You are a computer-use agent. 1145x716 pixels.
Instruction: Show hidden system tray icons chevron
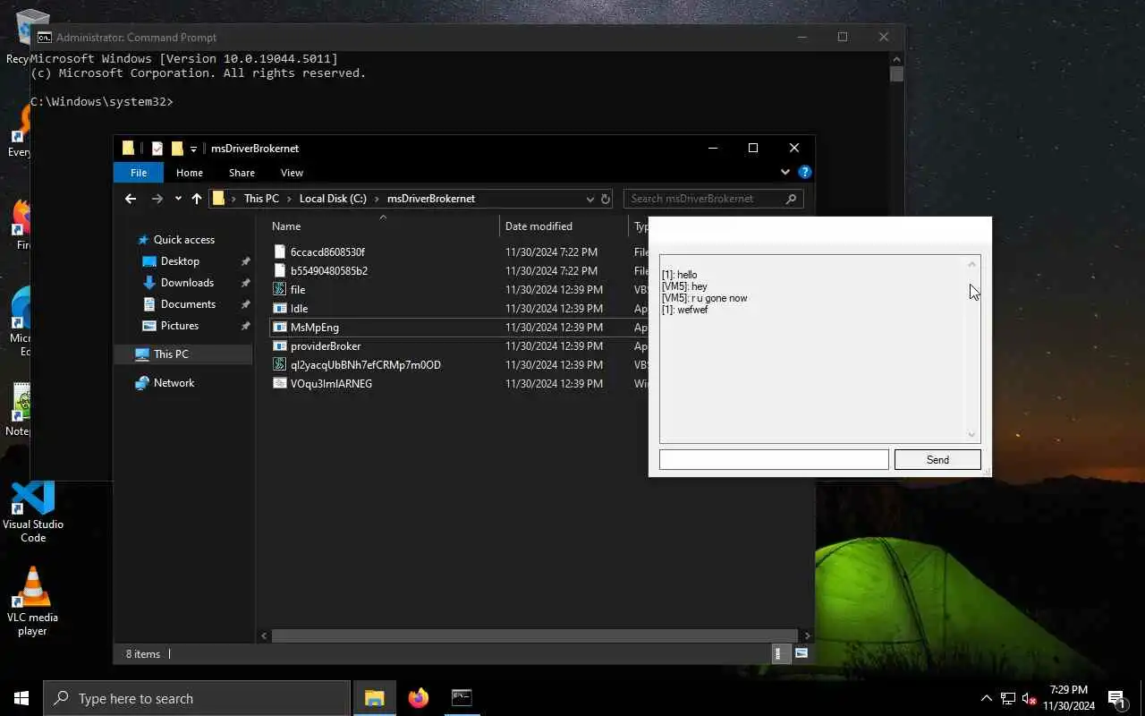pyautogui.click(x=987, y=698)
